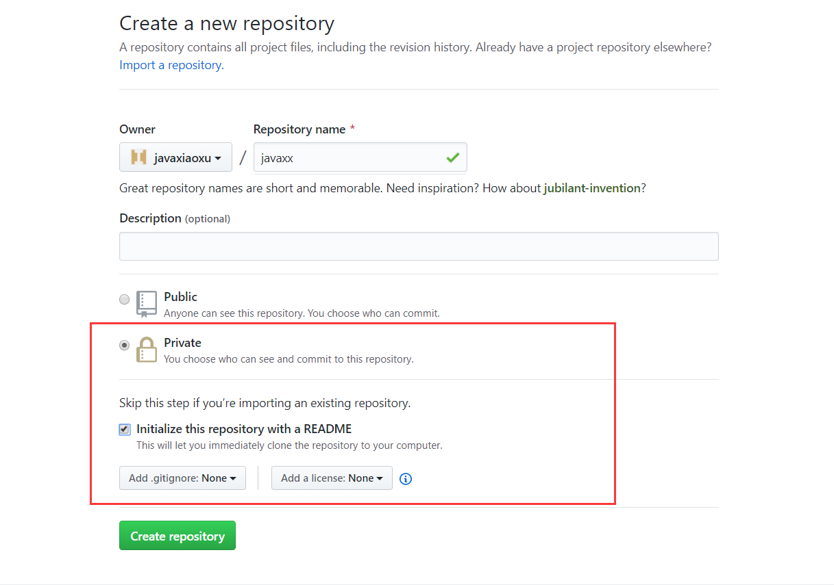Click the license info circle icon
This screenshot has width=834, height=585.
[406, 479]
